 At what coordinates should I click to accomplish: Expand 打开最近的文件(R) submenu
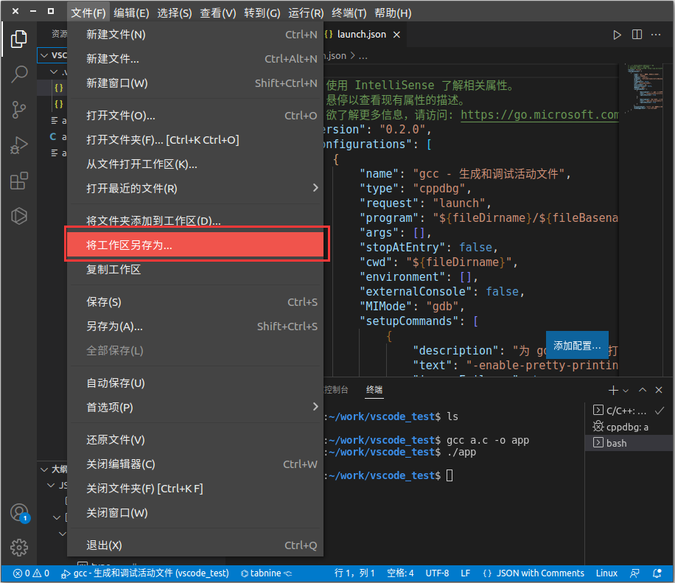pyautogui.click(x=195, y=188)
